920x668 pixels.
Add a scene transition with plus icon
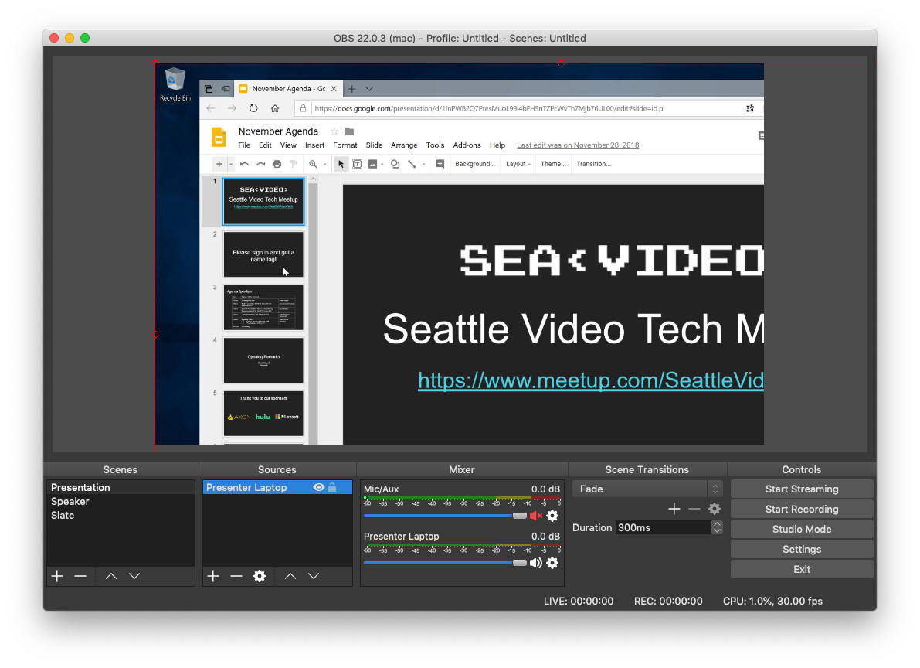(x=674, y=509)
